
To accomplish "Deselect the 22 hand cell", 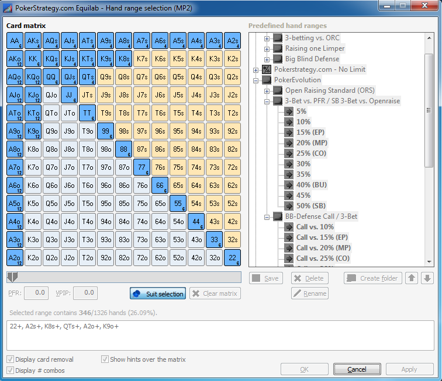I will click(x=233, y=257).
